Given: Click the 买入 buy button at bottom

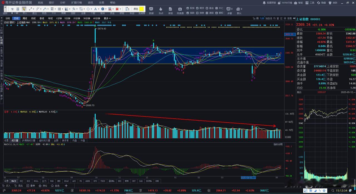Looking at the screenshot, I should pos(6,186).
